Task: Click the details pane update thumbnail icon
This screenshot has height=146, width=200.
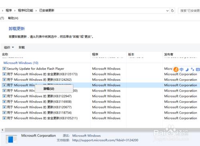Action: pyautogui.click(x=11, y=139)
